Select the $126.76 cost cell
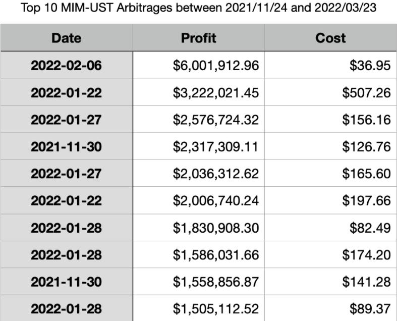The height and width of the screenshot is (321, 397). coord(366,147)
